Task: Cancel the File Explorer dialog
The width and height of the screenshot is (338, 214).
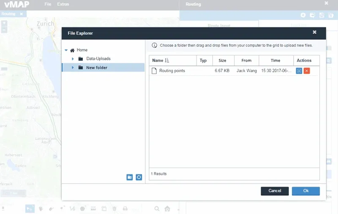Action: [275, 191]
